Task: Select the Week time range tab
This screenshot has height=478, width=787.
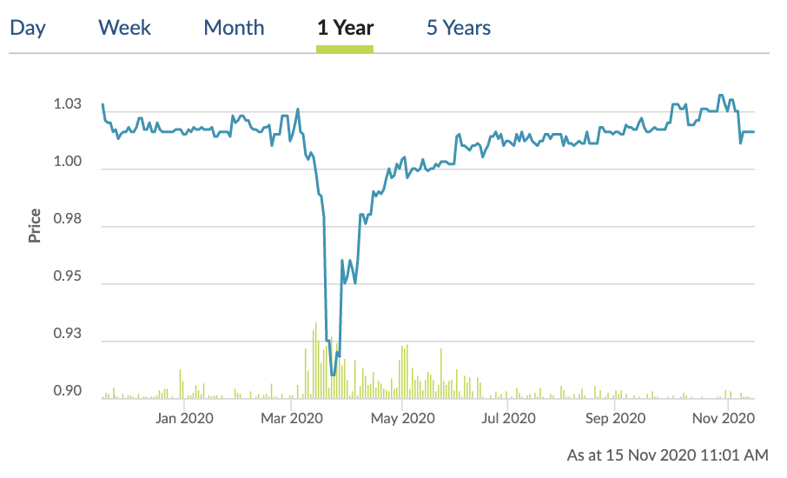Action: (125, 28)
